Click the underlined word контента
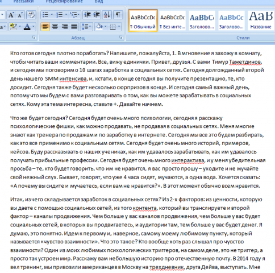Screen dimensions: 275x273 145,208
